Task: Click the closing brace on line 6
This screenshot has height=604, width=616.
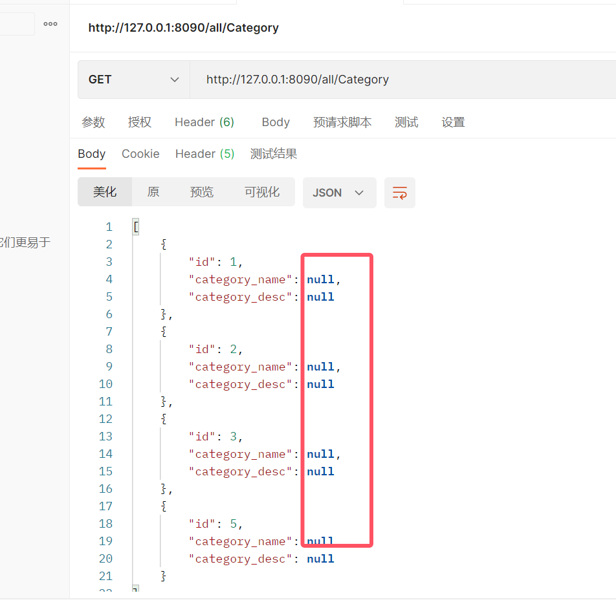Action: point(164,314)
